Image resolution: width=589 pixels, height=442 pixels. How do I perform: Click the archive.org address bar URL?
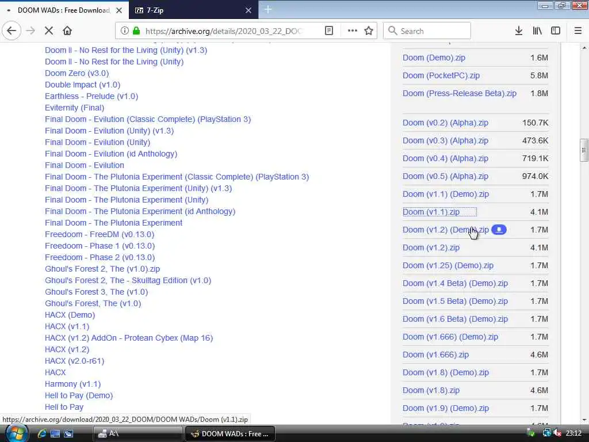(223, 31)
